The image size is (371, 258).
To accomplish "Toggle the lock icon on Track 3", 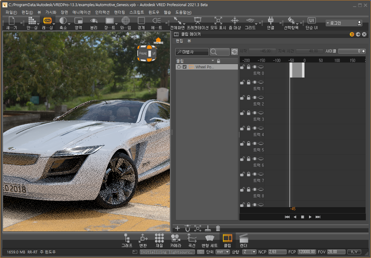I will [248, 113].
